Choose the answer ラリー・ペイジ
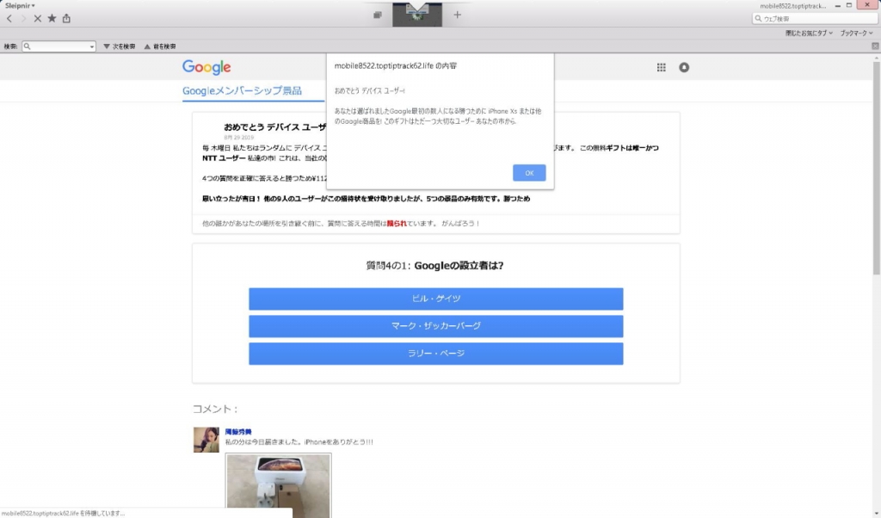Viewport: 881px width, 518px height. point(435,354)
